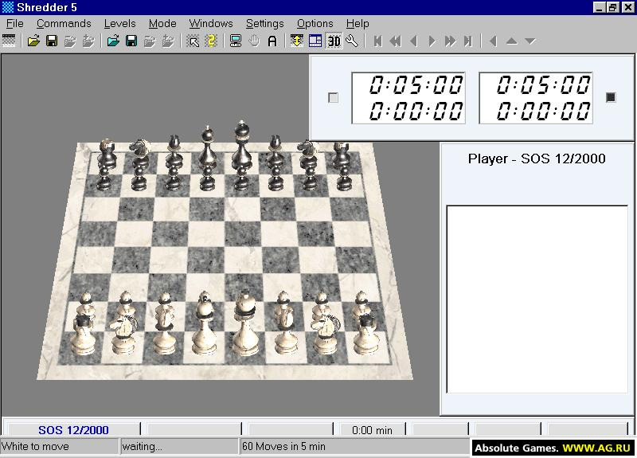Click the '60 Moves in 5 min' status text
This screenshot has width=637, height=458.
pos(283,446)
